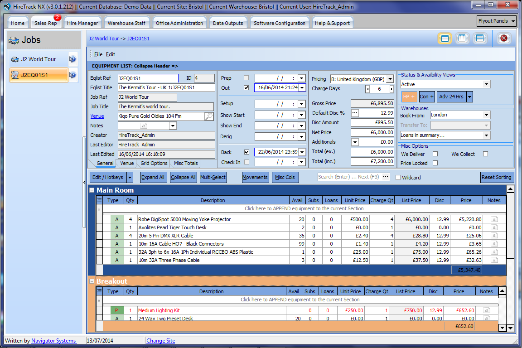Select the horizontal split layout icon

click(x=480, y=39)
